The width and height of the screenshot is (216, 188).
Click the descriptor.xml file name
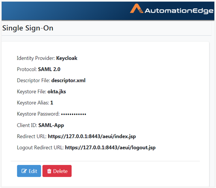click(x=68, y=81)
